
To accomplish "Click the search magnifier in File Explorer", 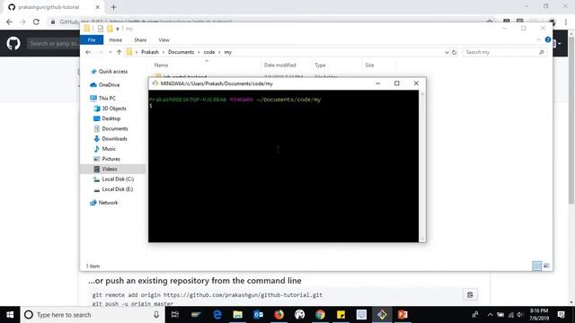I will coord(541,52).
